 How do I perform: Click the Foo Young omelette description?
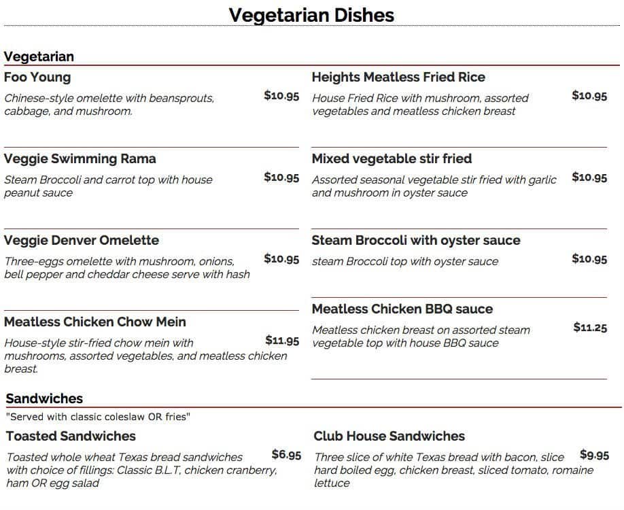[x=109, y=104]
